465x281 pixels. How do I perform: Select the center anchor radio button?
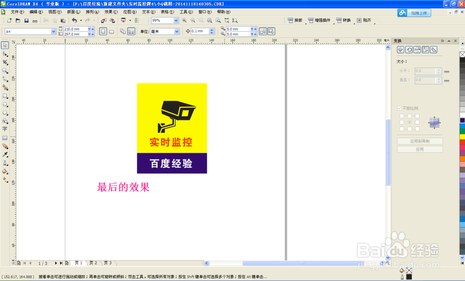click(410, 122)
